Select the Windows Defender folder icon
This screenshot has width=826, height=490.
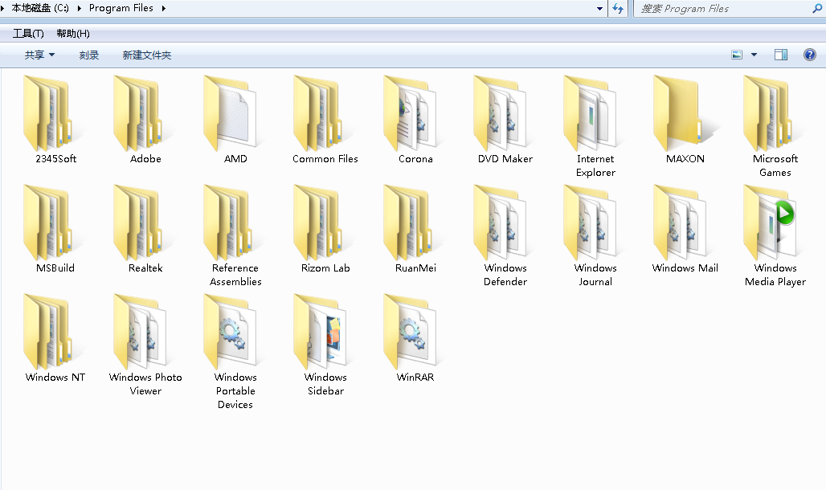(x=500, y=223)
